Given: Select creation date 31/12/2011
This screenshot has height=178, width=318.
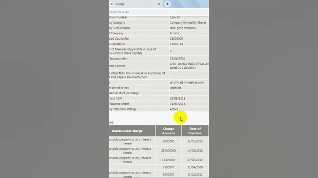Looking at the screenshot, I should (x=195, y=174).
